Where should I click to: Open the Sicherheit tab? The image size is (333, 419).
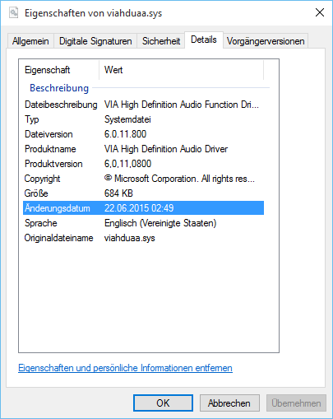(x=161, y=41)
